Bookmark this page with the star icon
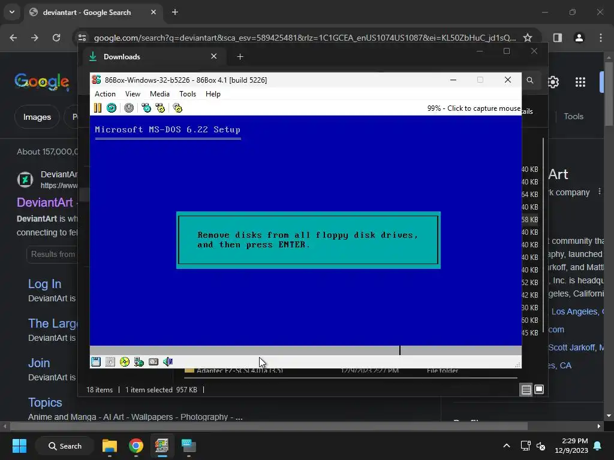This screenshot has height=460, width=614. (528, 38)
